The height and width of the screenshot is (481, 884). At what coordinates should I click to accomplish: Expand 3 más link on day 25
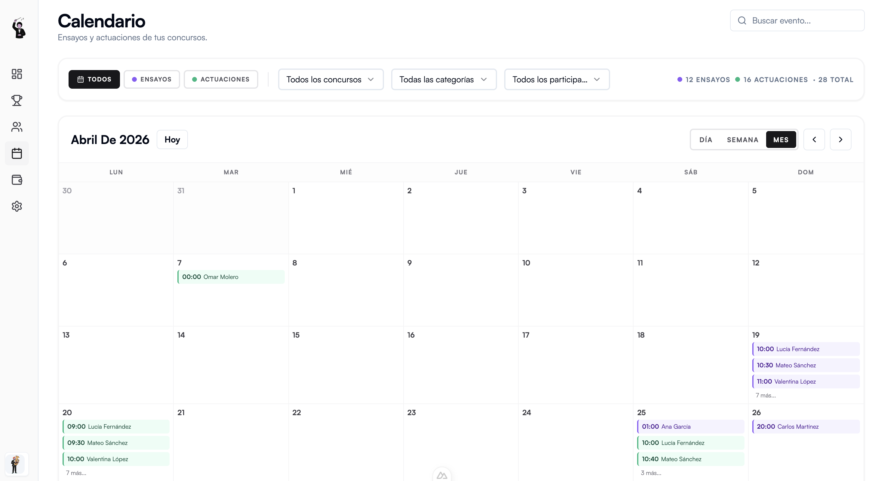[651, 473]
